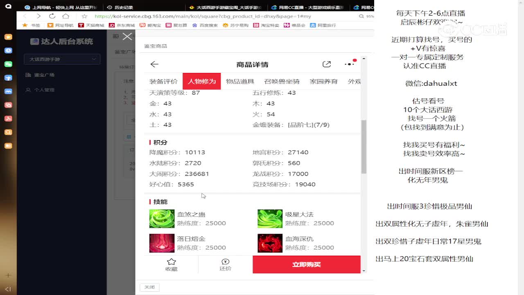Open the 还价 bargain option
The width and height of the screenshot is (524, 295).
pos(225,265)
